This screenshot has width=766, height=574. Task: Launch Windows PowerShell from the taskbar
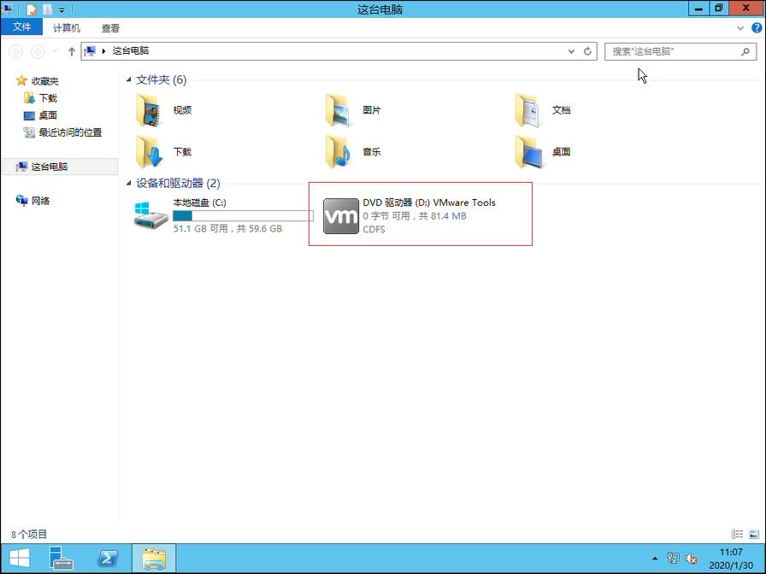[x=108, y=557]
